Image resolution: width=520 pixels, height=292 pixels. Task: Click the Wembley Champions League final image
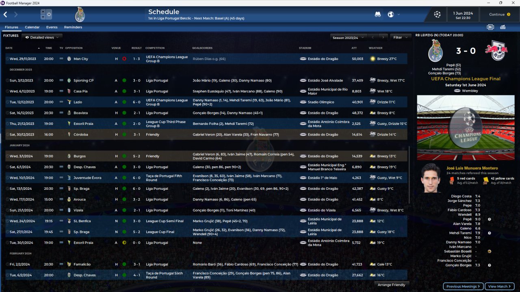tap(466, 128)
